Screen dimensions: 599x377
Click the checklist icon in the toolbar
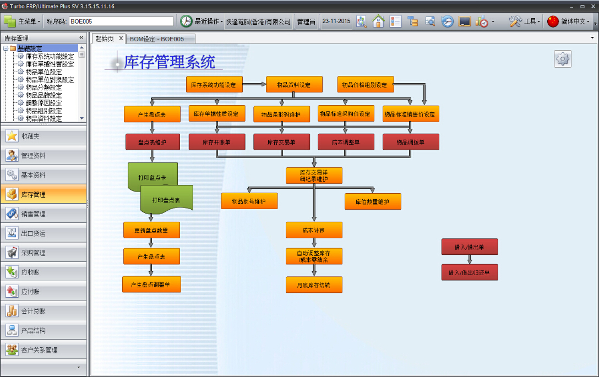pos(396,21)
